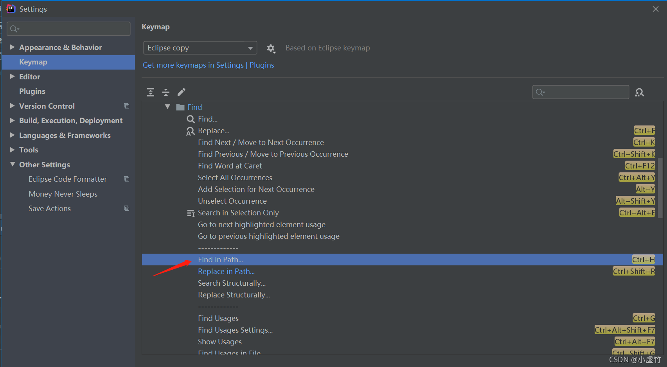The width and height of the screenshot is (667, 367).
Task: Expand the Version Control section
Action: [x=12, y=106]
